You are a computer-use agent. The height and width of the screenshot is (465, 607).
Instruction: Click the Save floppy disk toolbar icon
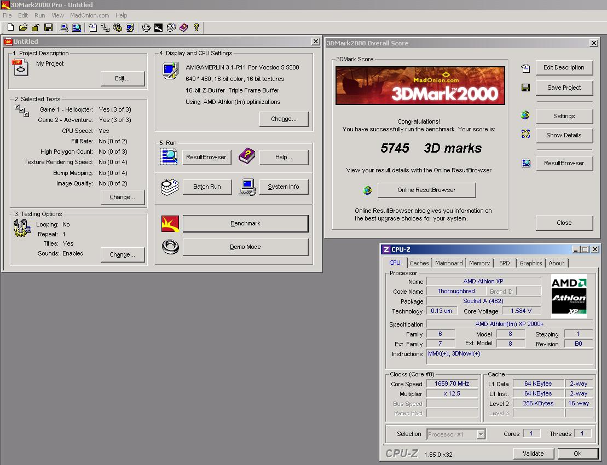point(48,27)
